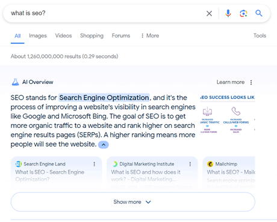This screenshot has width=277, height=222.
Task: Expand the More search filters menu
Action: click(150, 36)
